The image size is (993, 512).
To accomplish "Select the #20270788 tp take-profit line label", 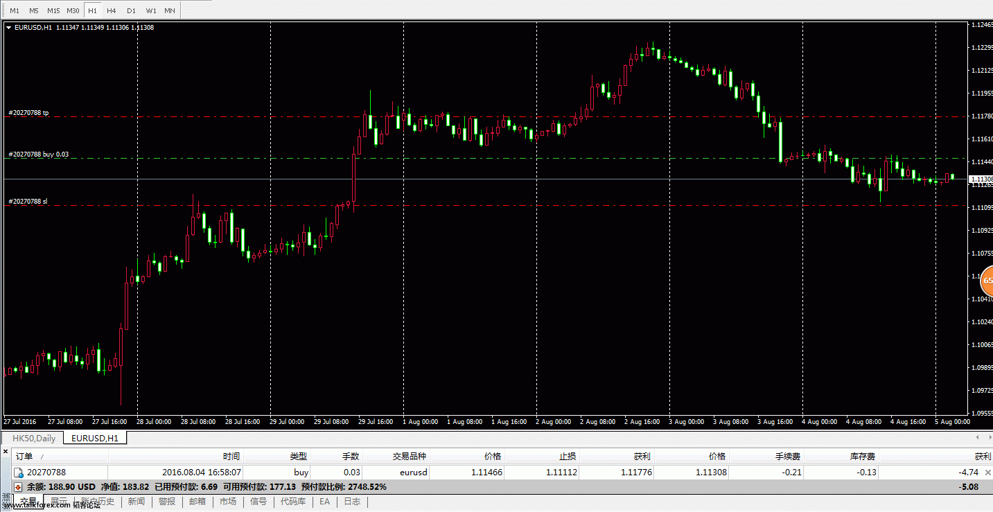I will point(28,112).
